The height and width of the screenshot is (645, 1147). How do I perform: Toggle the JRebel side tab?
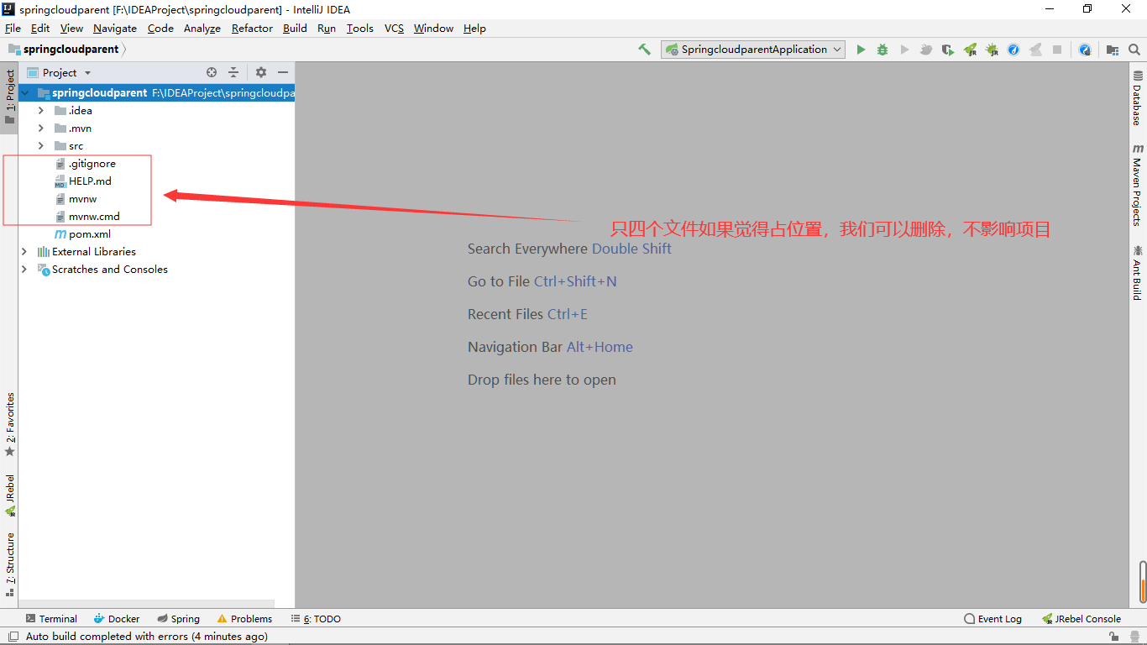tap(10, 496)
